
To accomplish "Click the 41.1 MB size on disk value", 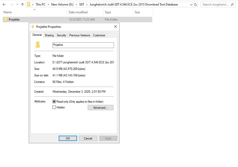I will click(x=69, y=75).
